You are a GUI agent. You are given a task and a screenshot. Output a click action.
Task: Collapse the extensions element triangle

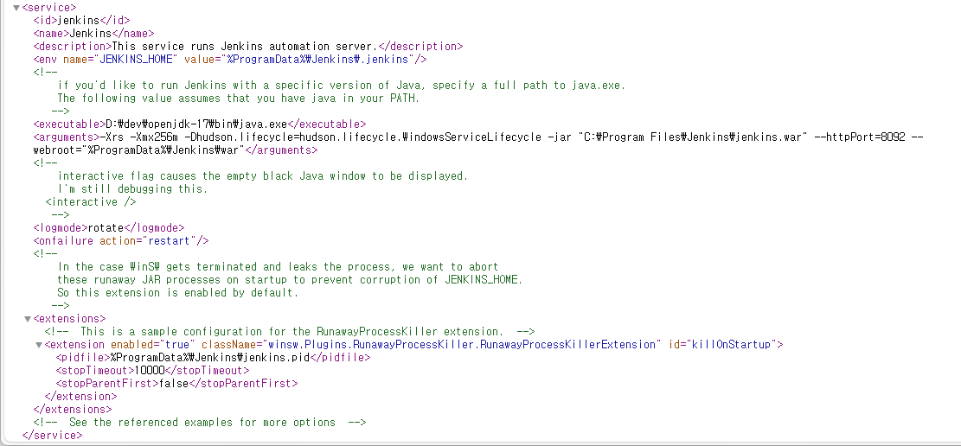pos(28,319)
